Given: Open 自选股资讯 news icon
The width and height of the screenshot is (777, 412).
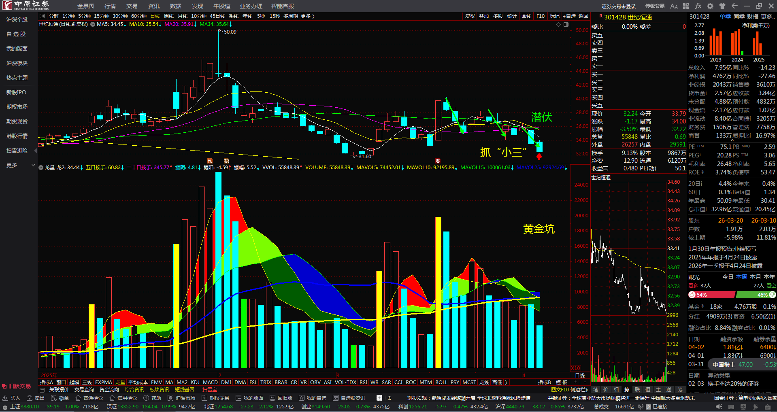Looking at the screenshot, I should [349, 398].
